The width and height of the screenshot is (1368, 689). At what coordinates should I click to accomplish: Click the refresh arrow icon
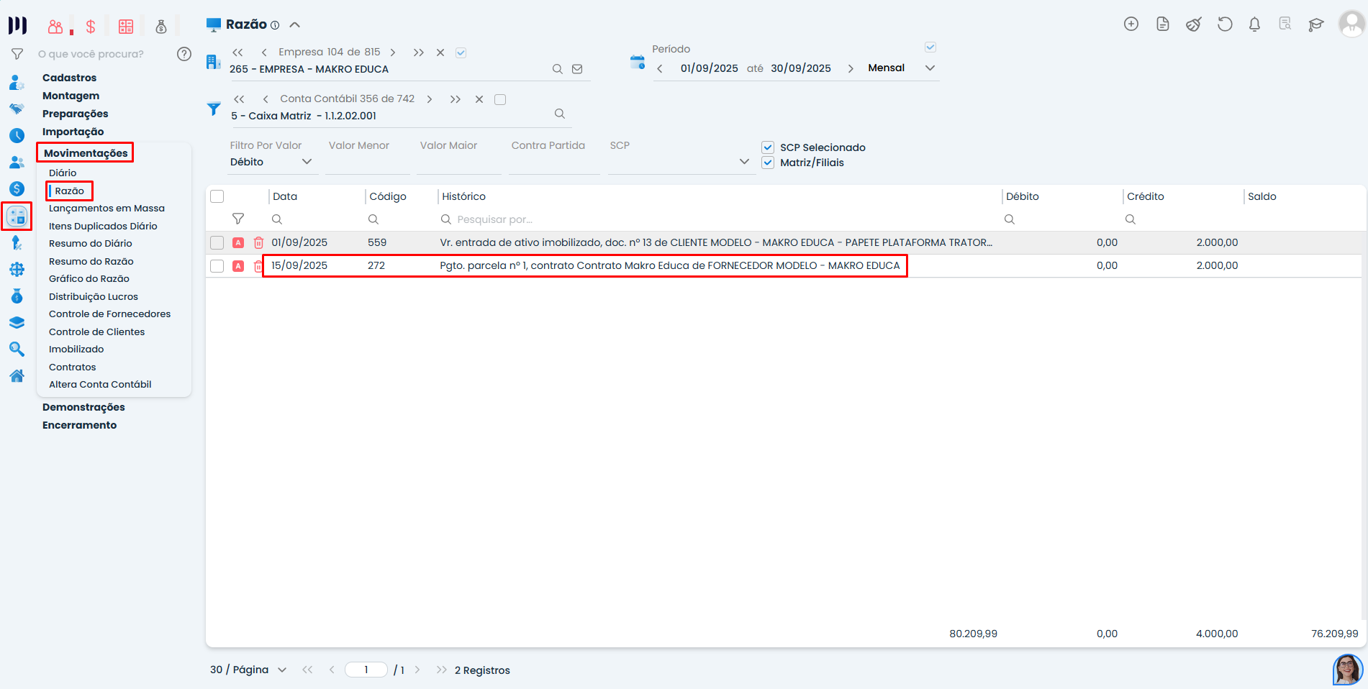1225,24
